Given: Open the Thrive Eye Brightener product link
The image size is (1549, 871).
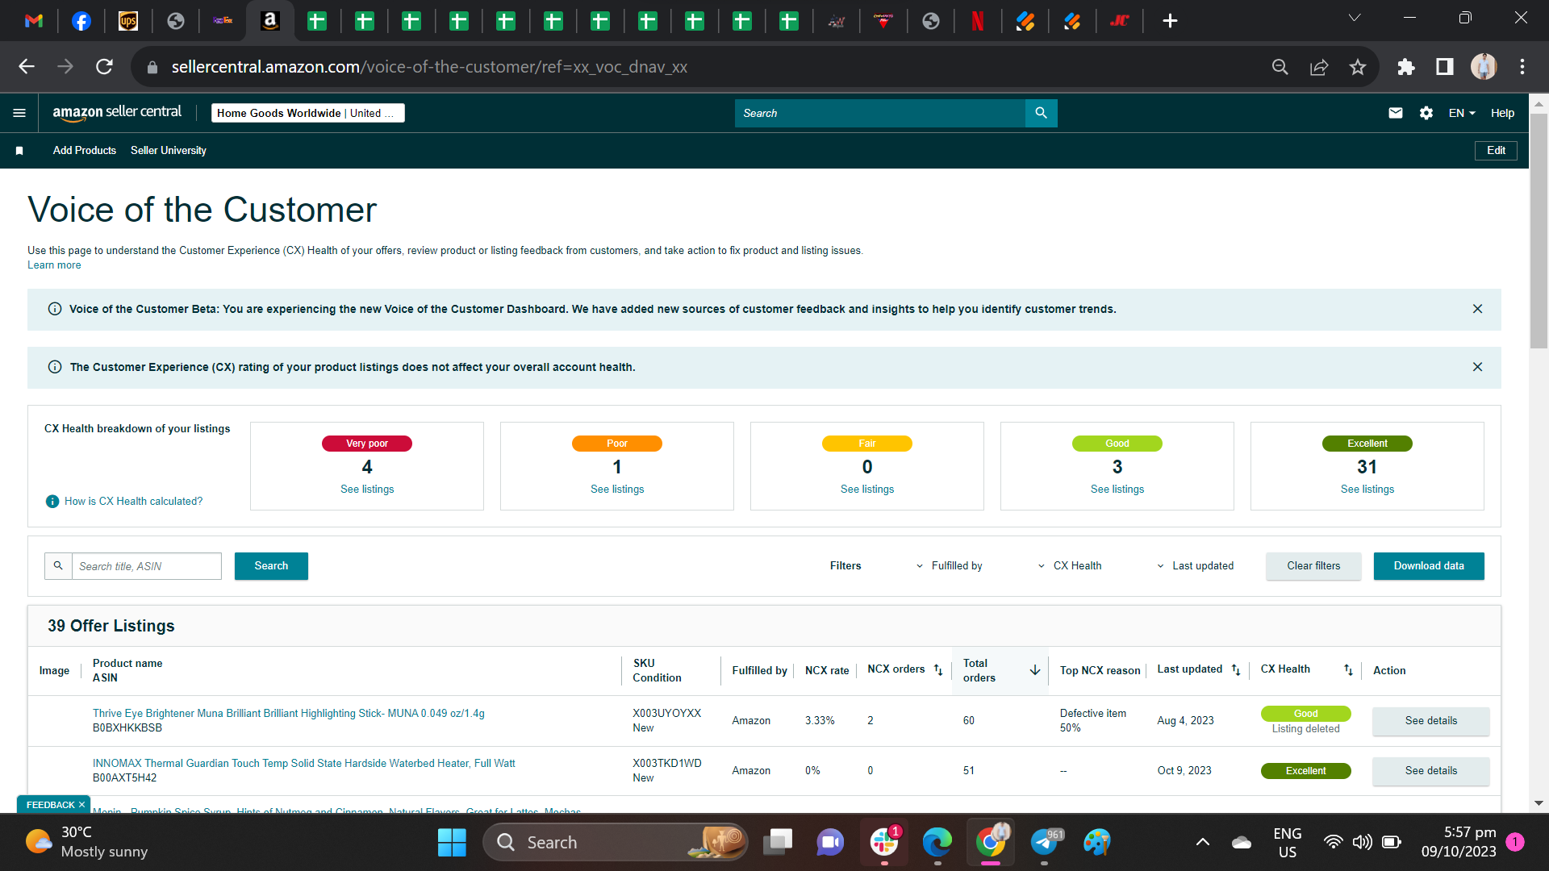Looking at the screenshot, I should pos(289,714).
